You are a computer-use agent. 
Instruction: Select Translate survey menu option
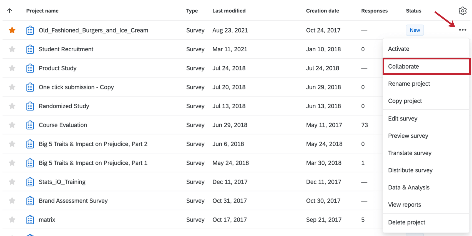[410, 153]
